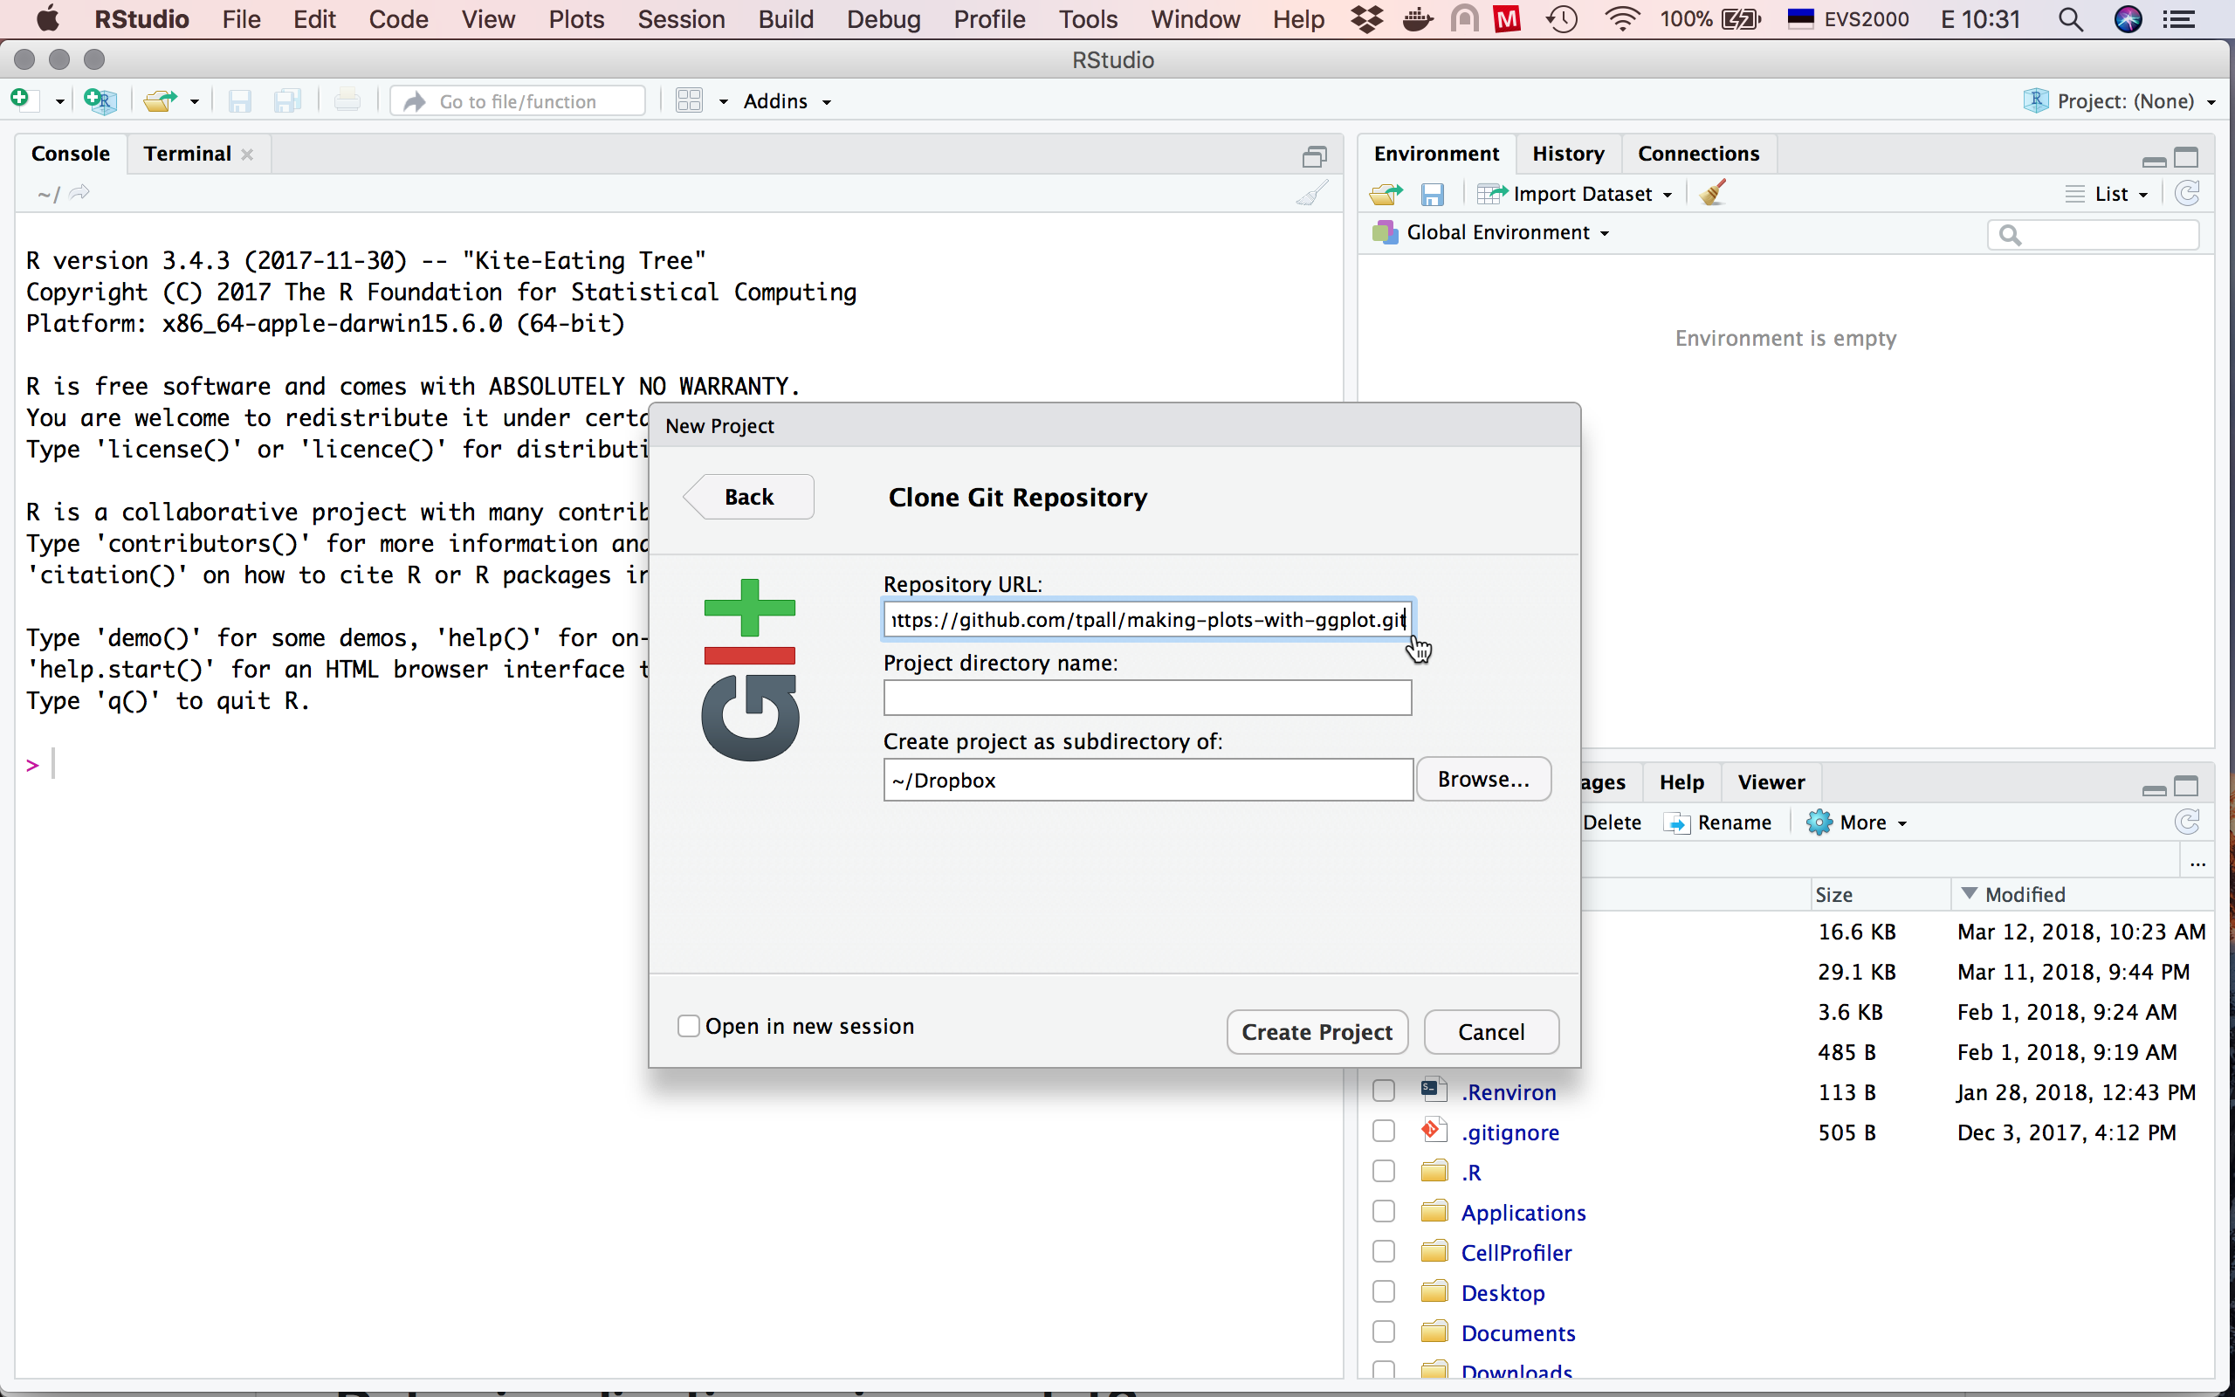Click the Project directory name field

(x=1146, y=698)
